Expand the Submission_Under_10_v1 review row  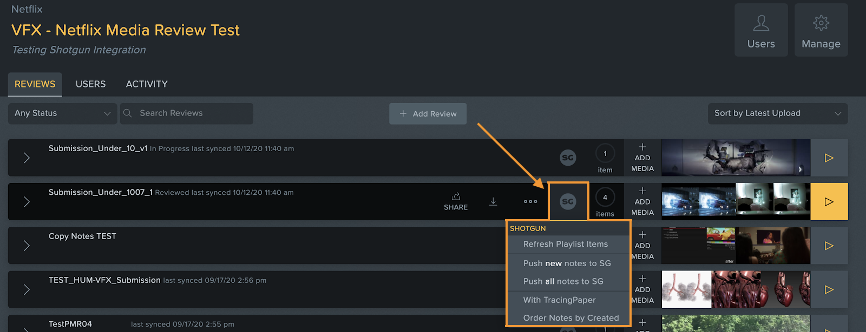(x=27, y=158)
